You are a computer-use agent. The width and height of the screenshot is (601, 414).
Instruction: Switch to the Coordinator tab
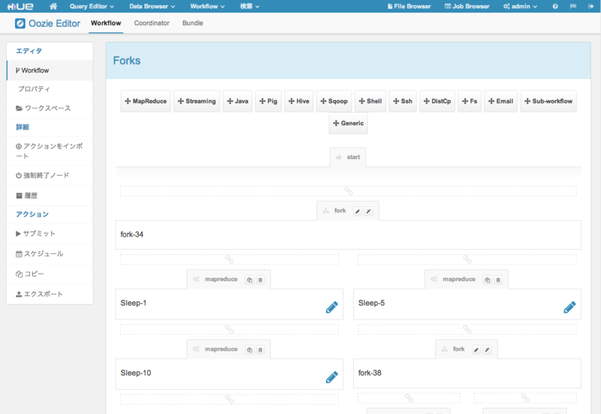click(x=152, y=23)
